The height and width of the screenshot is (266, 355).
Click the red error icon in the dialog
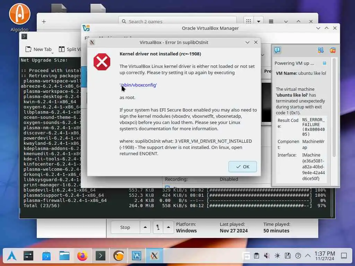click(x=102, y=62)
